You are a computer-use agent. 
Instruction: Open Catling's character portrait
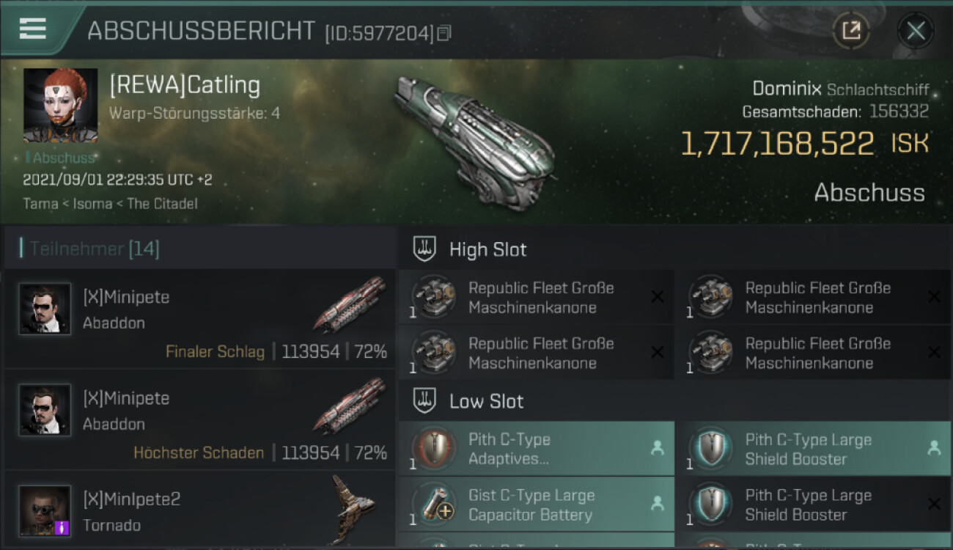click(x=60, y=106)
